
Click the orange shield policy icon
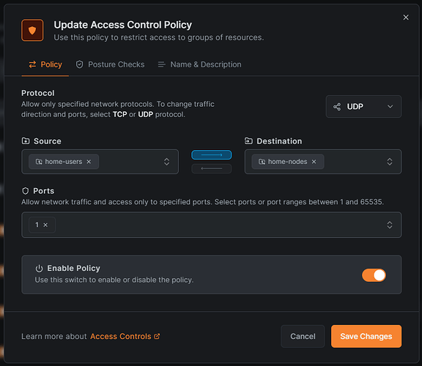click(32, 30)
